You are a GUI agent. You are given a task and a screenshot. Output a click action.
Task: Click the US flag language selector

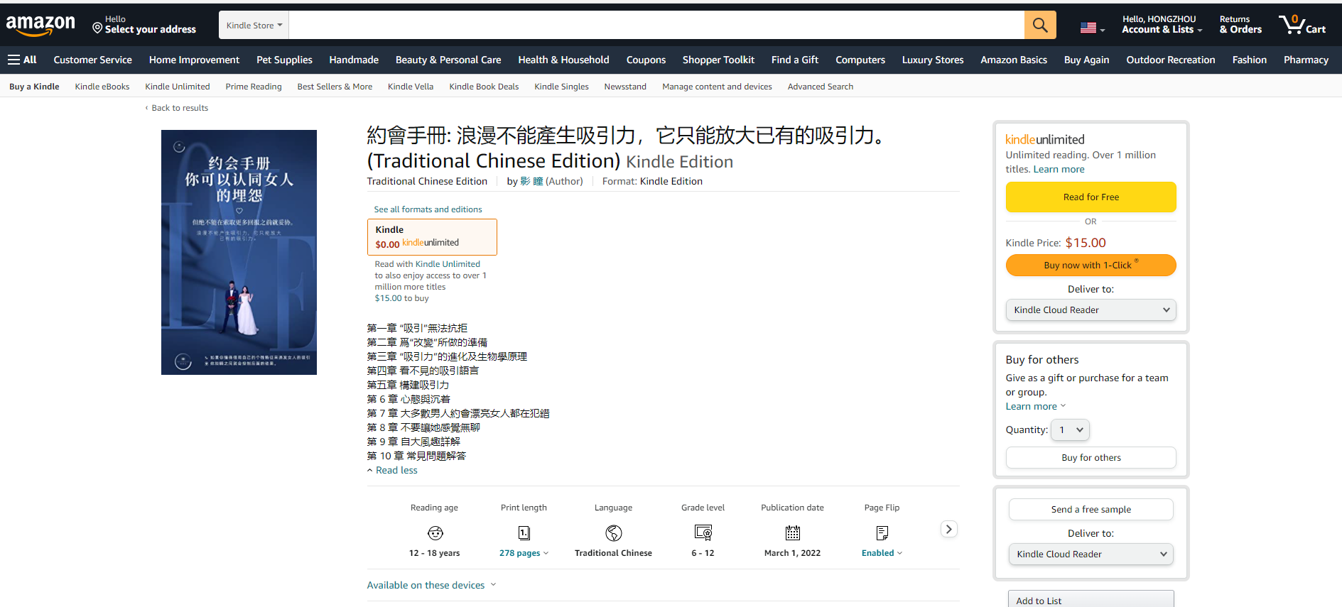pyautogui.click(x=1093, y=28)
